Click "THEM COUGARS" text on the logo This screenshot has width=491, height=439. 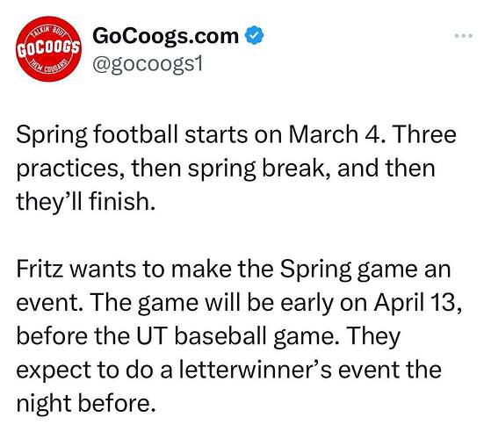click(x=49, y=68)
